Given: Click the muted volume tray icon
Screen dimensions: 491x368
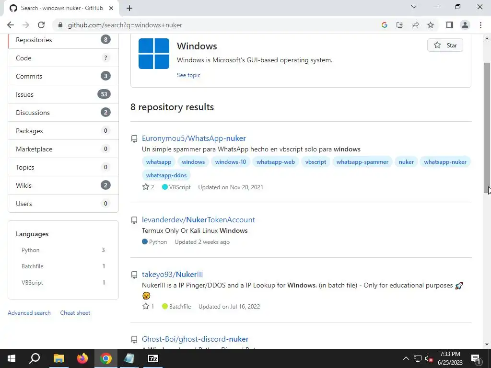Looking at the screenshot, I should click(x=429, y=358).
